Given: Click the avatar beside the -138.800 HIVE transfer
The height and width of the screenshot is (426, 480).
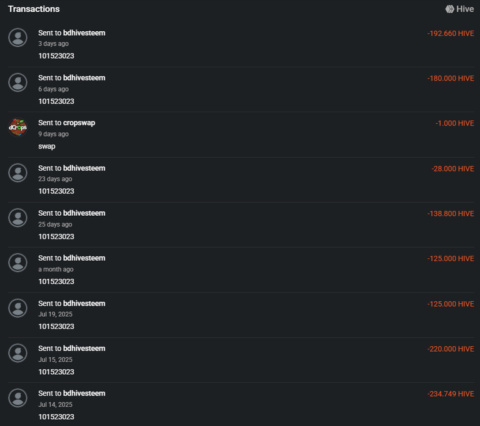Looking at the screenshot, I should (x=17, y=218).
